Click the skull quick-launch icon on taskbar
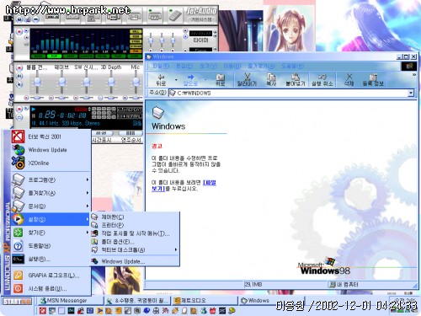Viewport: 421px width, 316px height. tap(156, 311)
